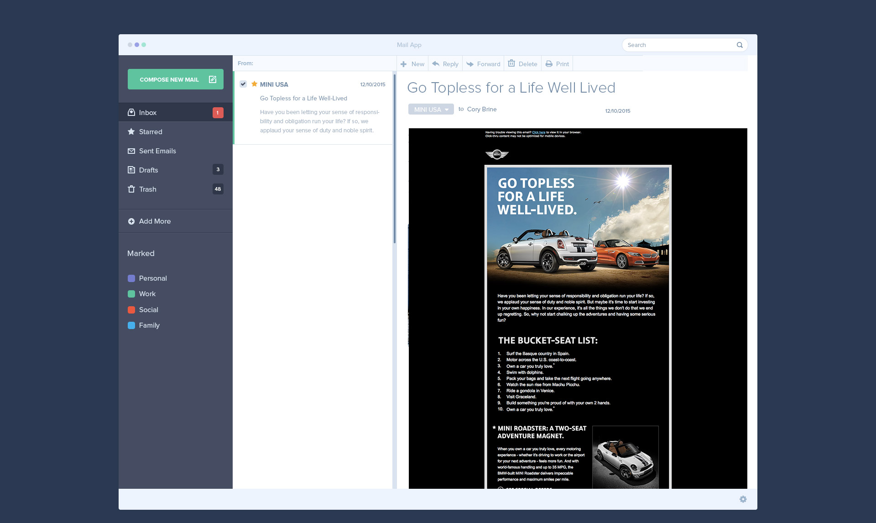Click the MINI winged logo in the email
The image size is (876, 523).
tap(497, 154)
